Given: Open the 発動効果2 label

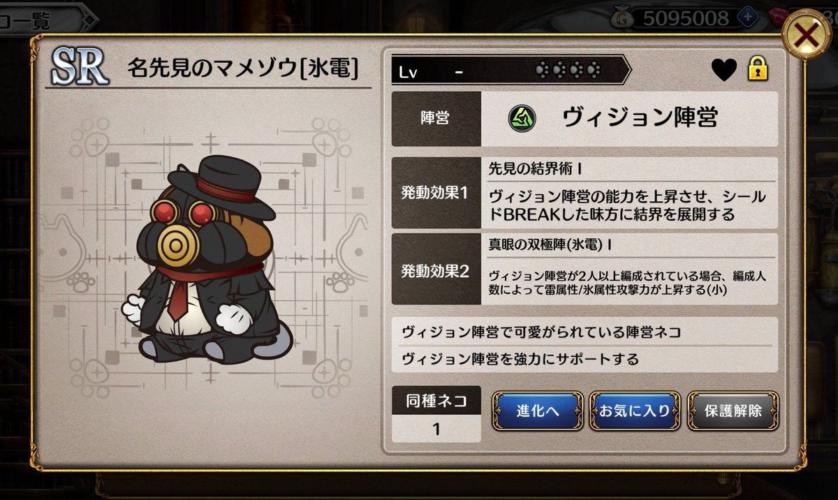Looking at the screenshot, I should tap(436, 271).
